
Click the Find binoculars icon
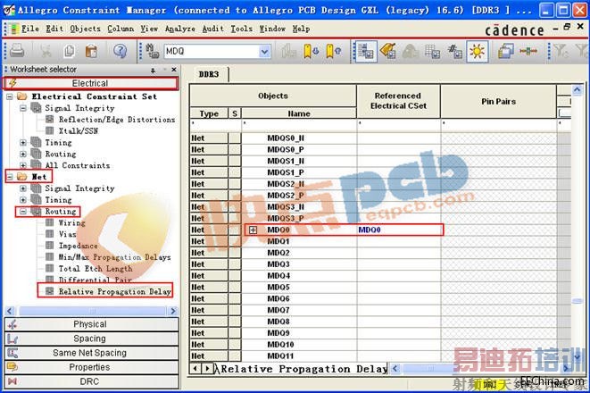pyautogui.click(x=152, y=51)
